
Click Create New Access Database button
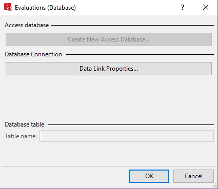pos(109,39)
